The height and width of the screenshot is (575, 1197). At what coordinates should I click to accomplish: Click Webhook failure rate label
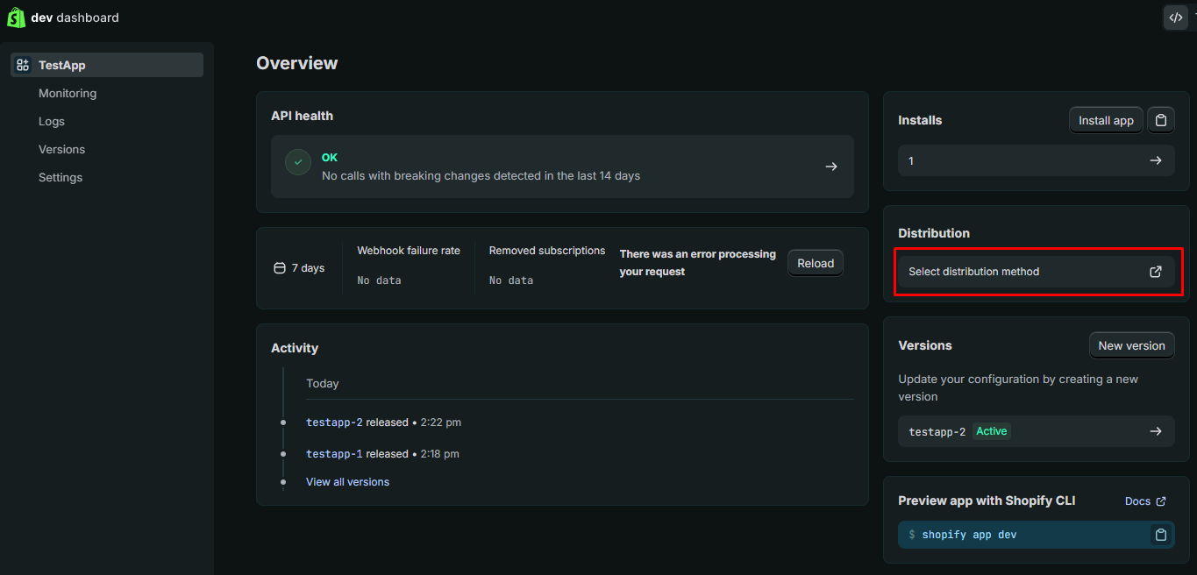tap(409, 251)
